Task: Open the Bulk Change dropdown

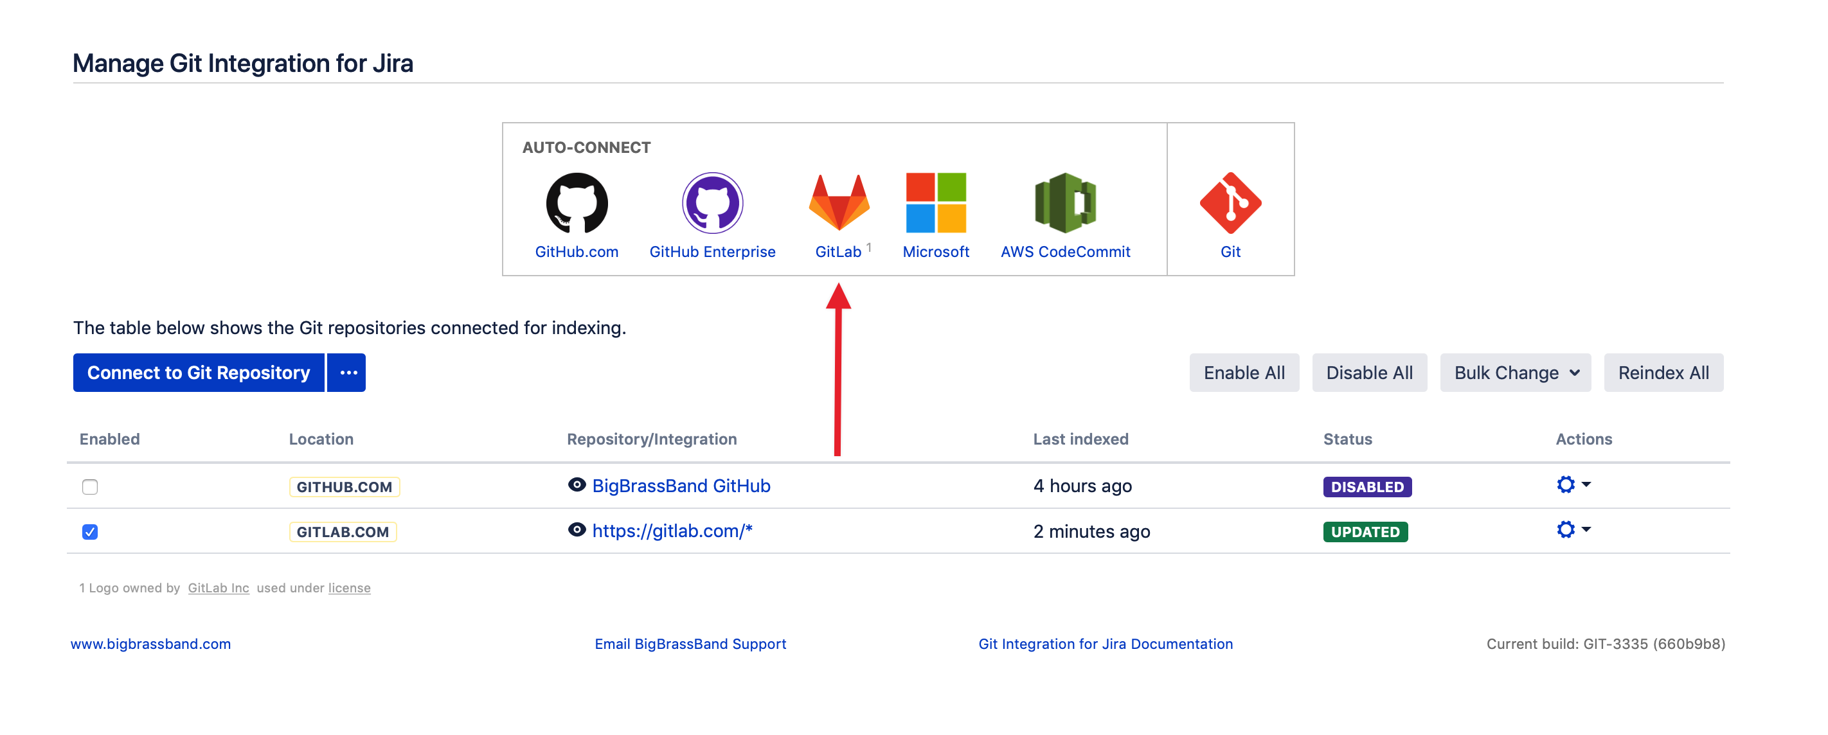Action: click(x=1515, y=373)
